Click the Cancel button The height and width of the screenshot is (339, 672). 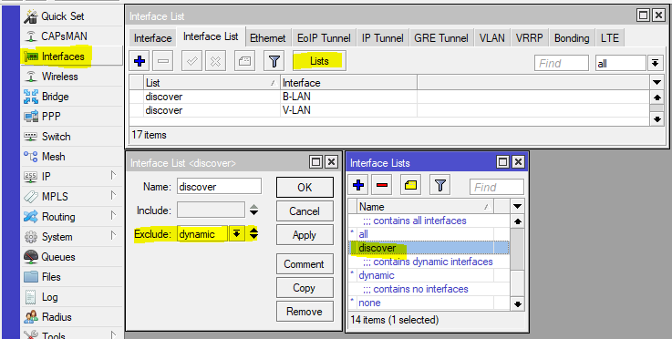(305, 211)
